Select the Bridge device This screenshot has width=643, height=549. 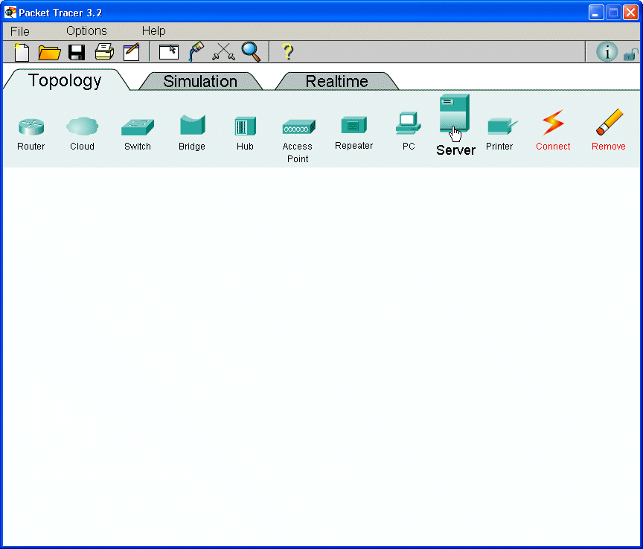pyautogui.click(x=192, y=132)
